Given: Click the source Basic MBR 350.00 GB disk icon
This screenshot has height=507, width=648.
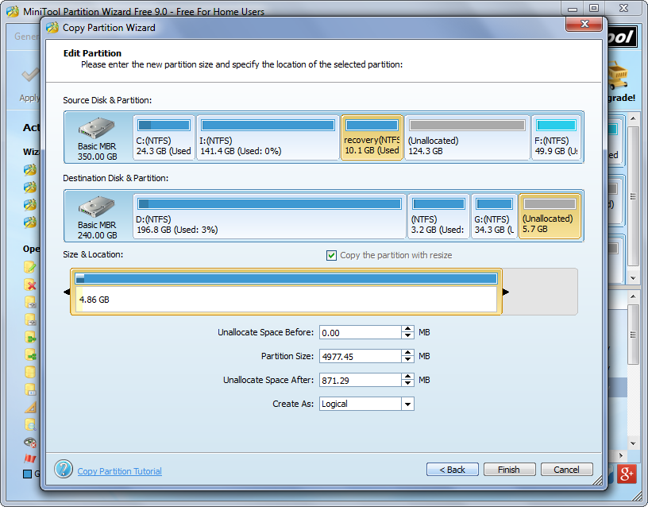Looking at the screenshot, I should pos(97,128).
